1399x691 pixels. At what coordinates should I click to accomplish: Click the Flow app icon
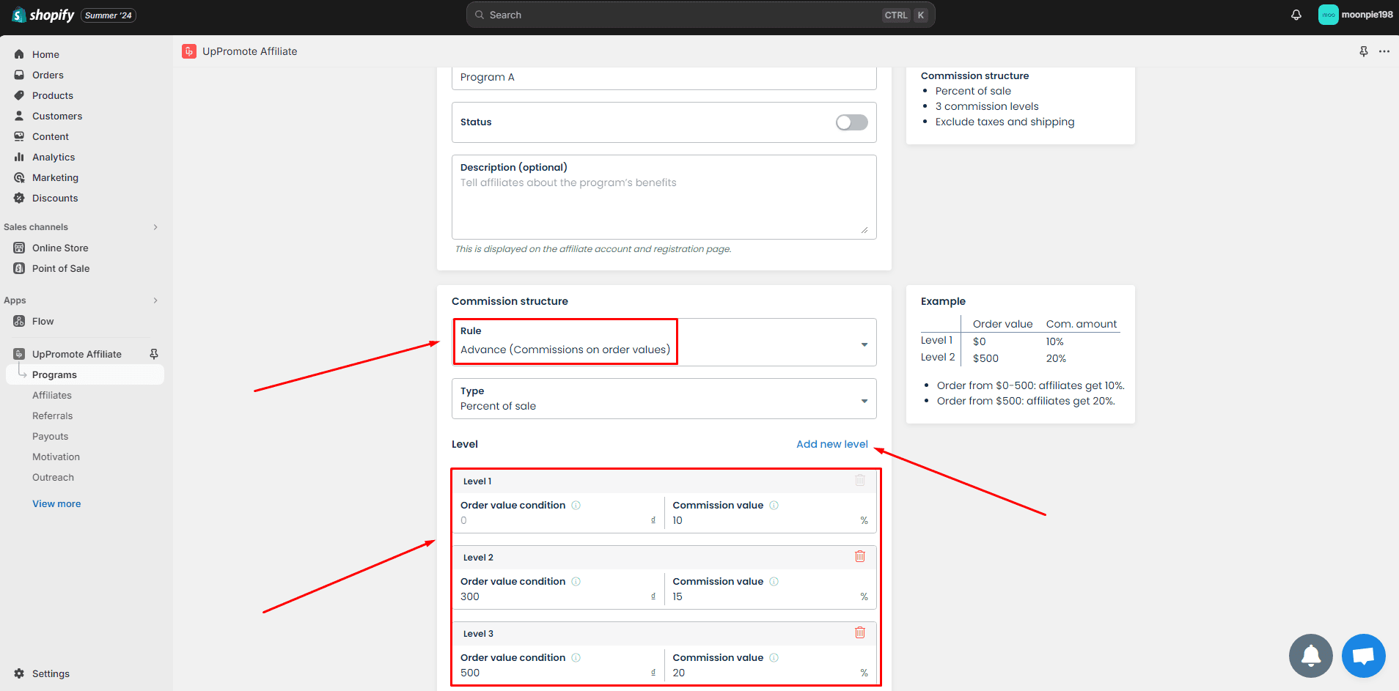[x=19, y=321]
